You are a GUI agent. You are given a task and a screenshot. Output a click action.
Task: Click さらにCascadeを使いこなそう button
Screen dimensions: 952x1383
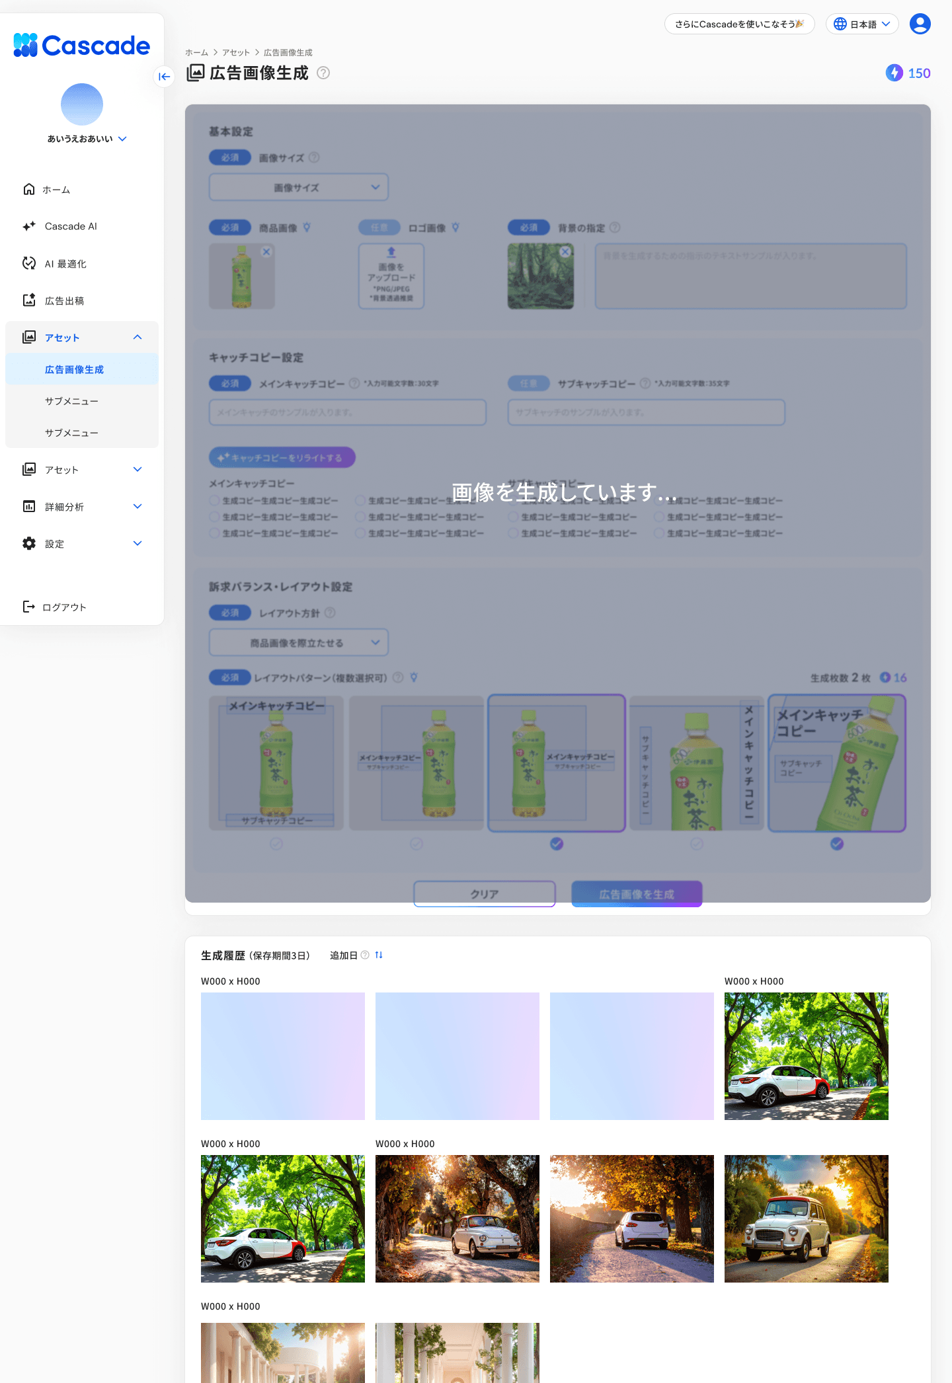739,24
